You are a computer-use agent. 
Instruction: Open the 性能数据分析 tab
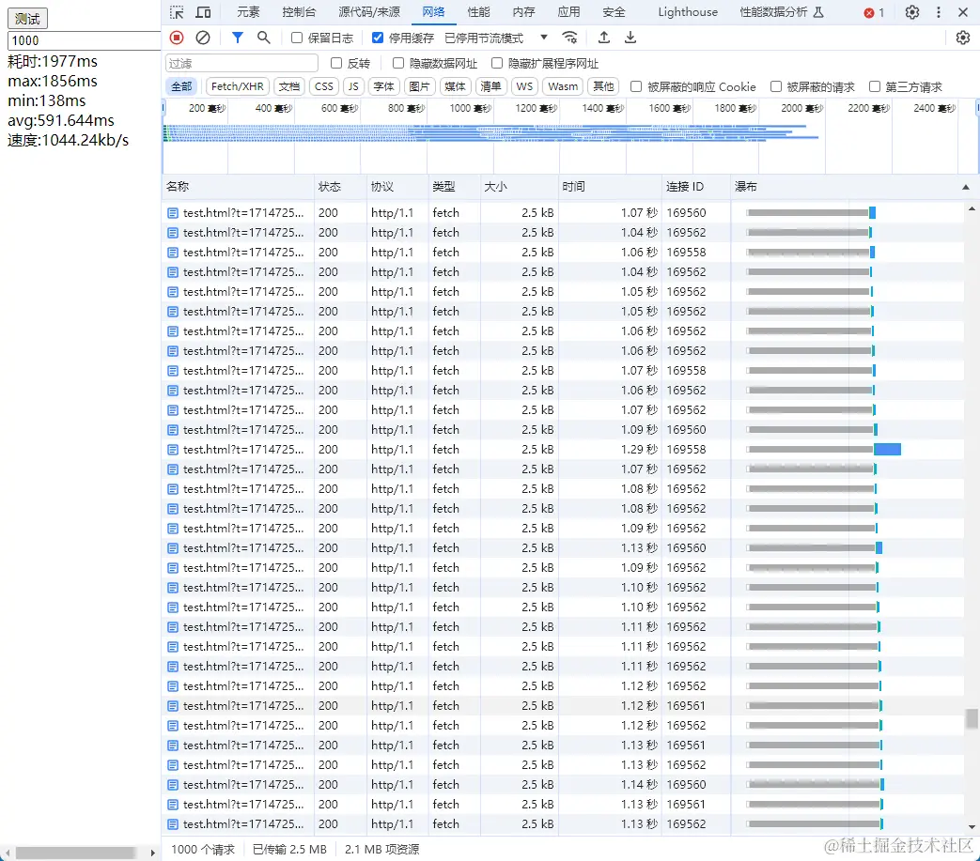click(781, 12)
